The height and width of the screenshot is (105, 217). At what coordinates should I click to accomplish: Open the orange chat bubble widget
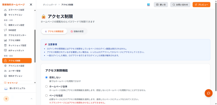pyautogui.click(x=209, y=93)
